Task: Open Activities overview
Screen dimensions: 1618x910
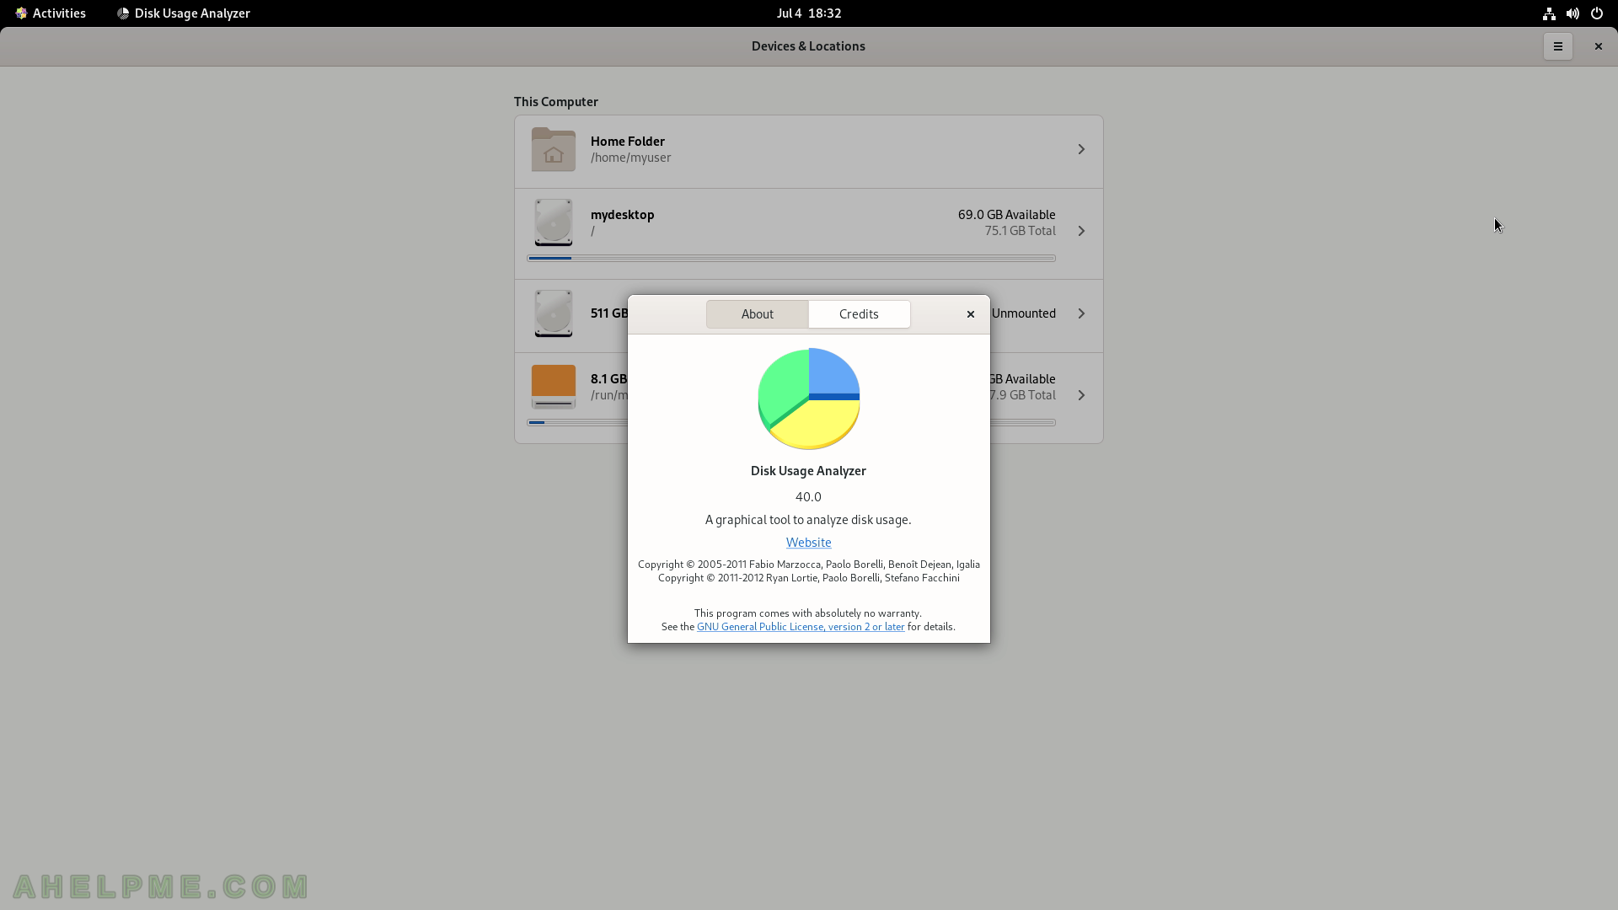Action: 51,13
